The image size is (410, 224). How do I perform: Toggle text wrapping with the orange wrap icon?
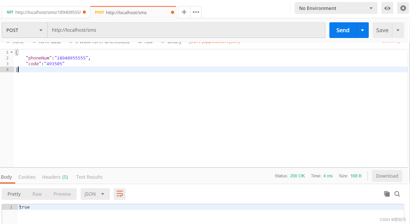[x=120, y=194]
